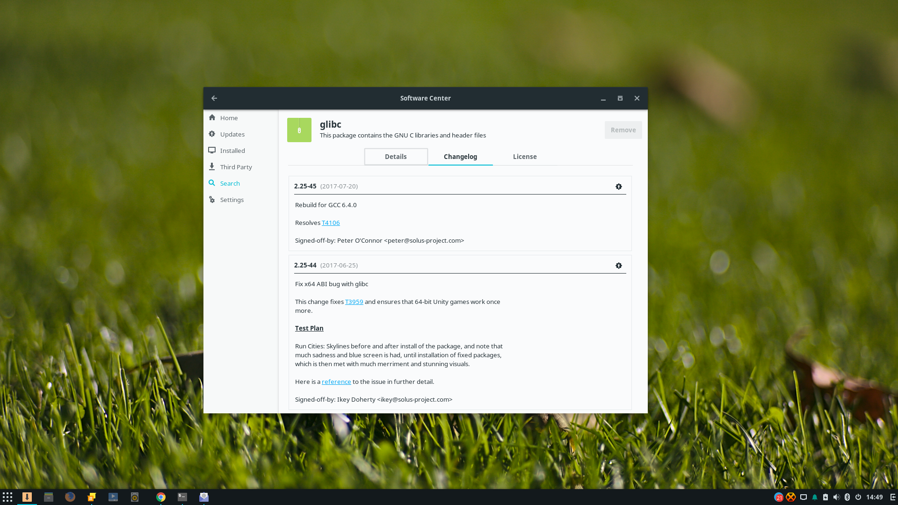The width and height of the screenshot is (898, 505).
Task: Follow the 'reference' hyperlink
Action: [x=336, y=382]
